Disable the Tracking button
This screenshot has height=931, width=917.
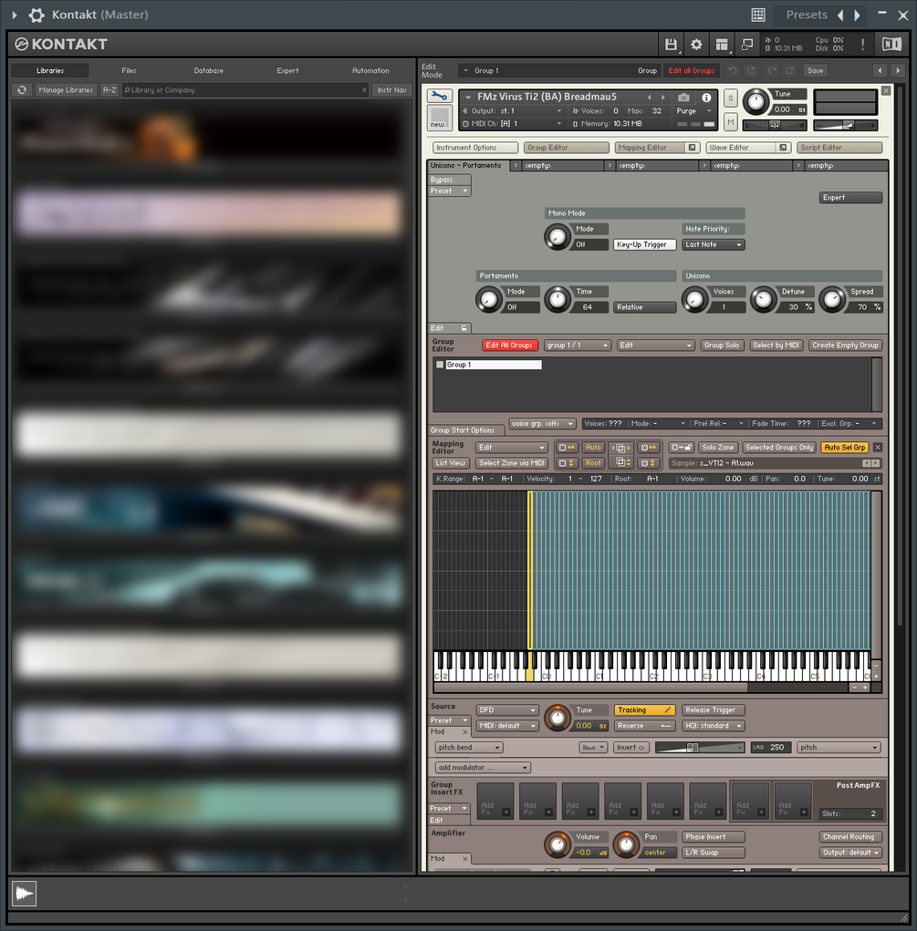(644, 710)
